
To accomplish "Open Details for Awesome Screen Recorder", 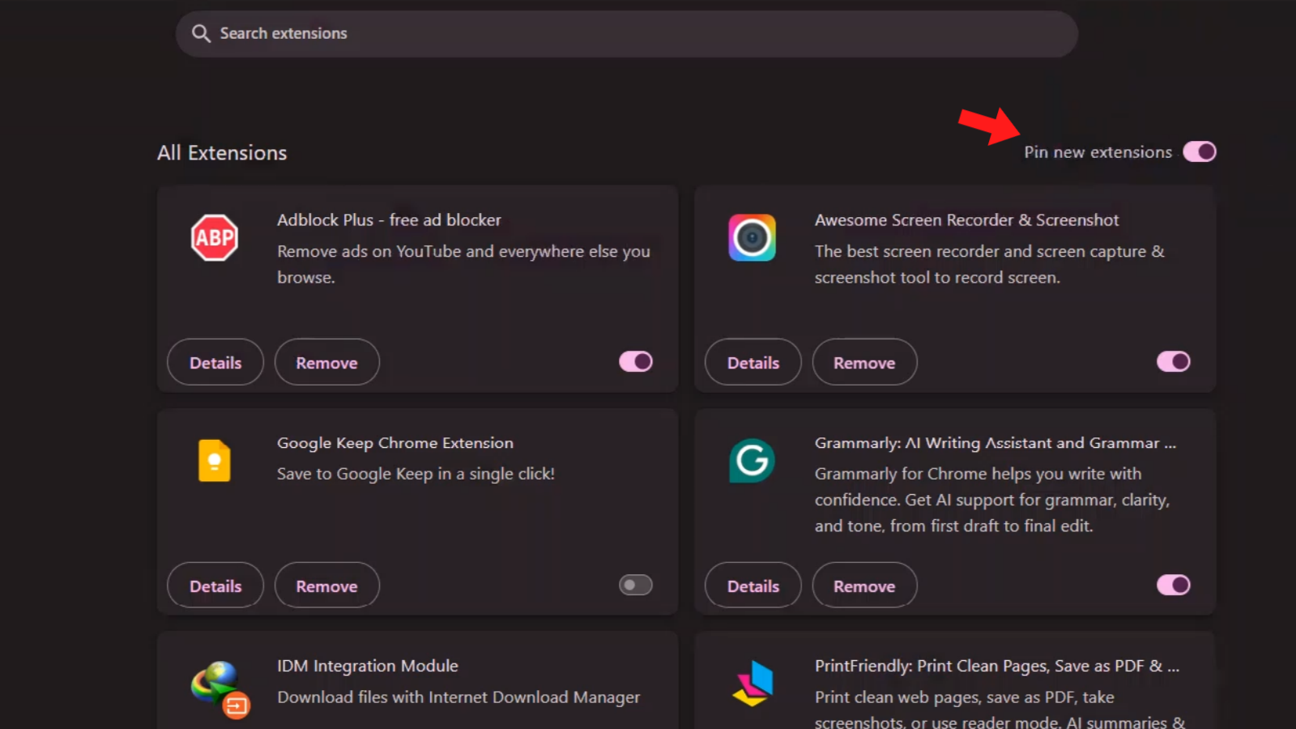I will click(753, 362).
